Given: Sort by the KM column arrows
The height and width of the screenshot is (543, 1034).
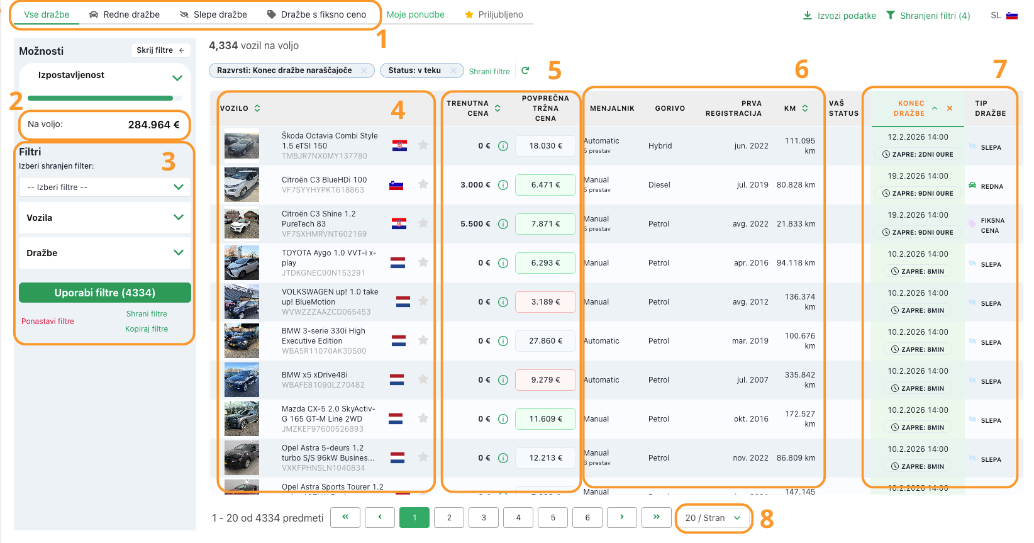Looking at the screenshot, I should (x=805, y=108).
